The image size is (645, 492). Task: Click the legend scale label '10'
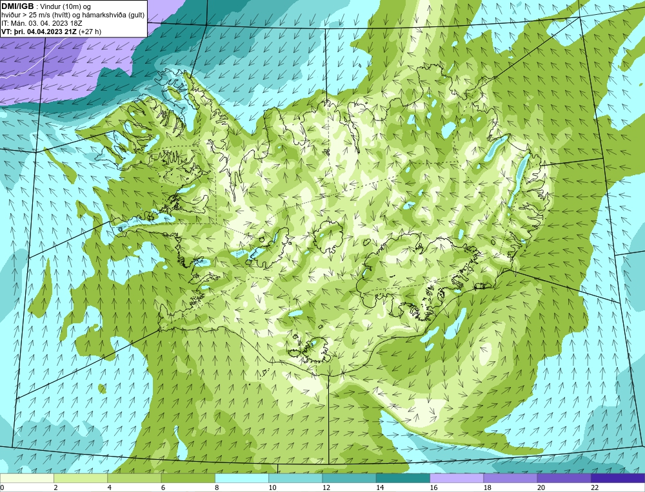pos(272,487)
